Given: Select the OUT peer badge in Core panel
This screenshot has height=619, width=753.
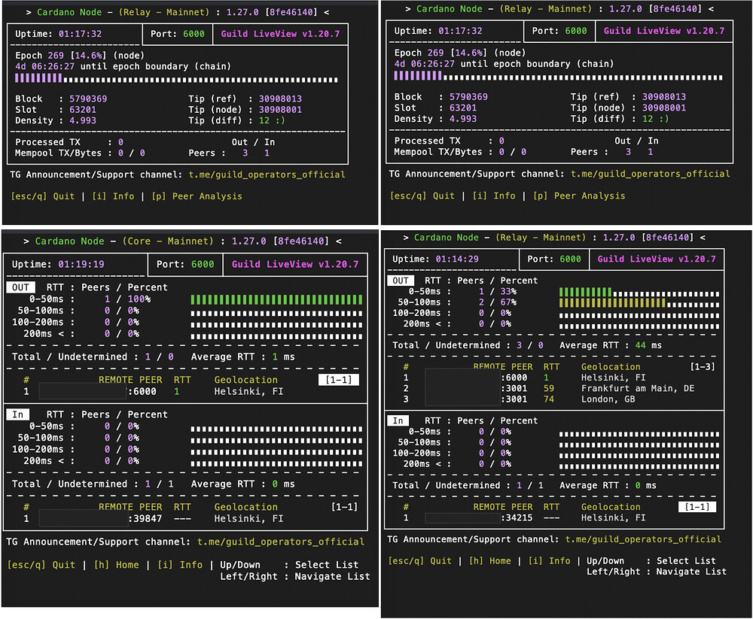Looking at the screenshot, I should (20, 287).
